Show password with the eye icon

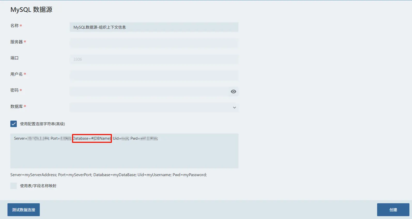(x=233, y=92)
